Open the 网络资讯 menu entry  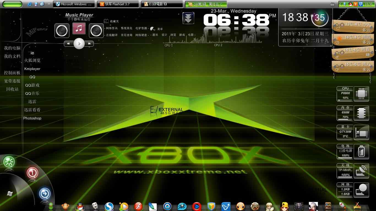112,28
